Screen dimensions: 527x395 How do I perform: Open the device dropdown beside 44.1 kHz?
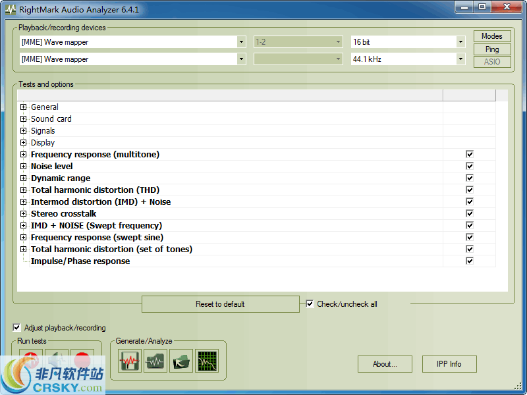pos(133,59)
